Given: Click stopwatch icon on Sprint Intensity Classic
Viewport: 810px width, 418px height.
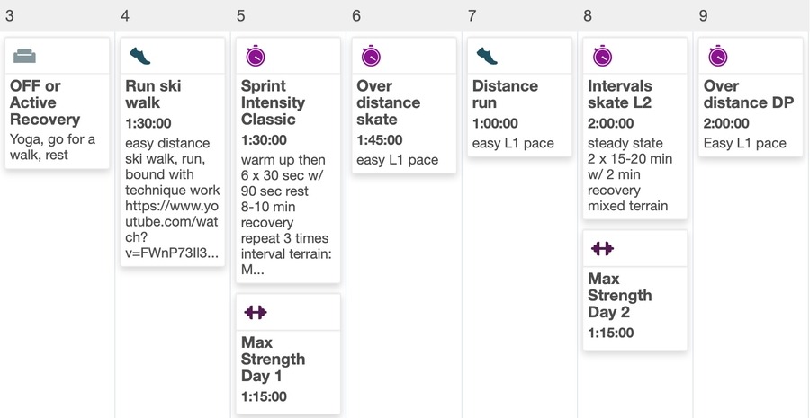Looking at the screenshot, I should pyautogui.click(x=256, y=57).
